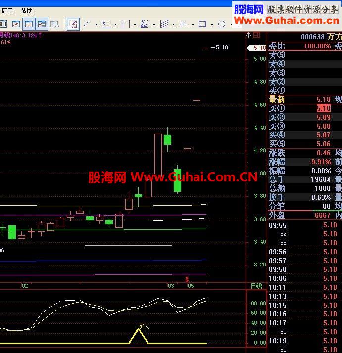Click the 最新 price 5.10 row
This screenshot has height=353, width=342.
304,99
